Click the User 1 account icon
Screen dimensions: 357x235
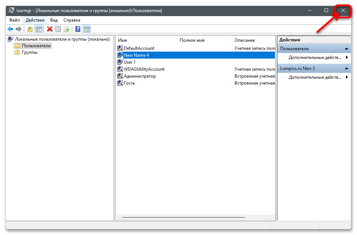click(120, 62)
